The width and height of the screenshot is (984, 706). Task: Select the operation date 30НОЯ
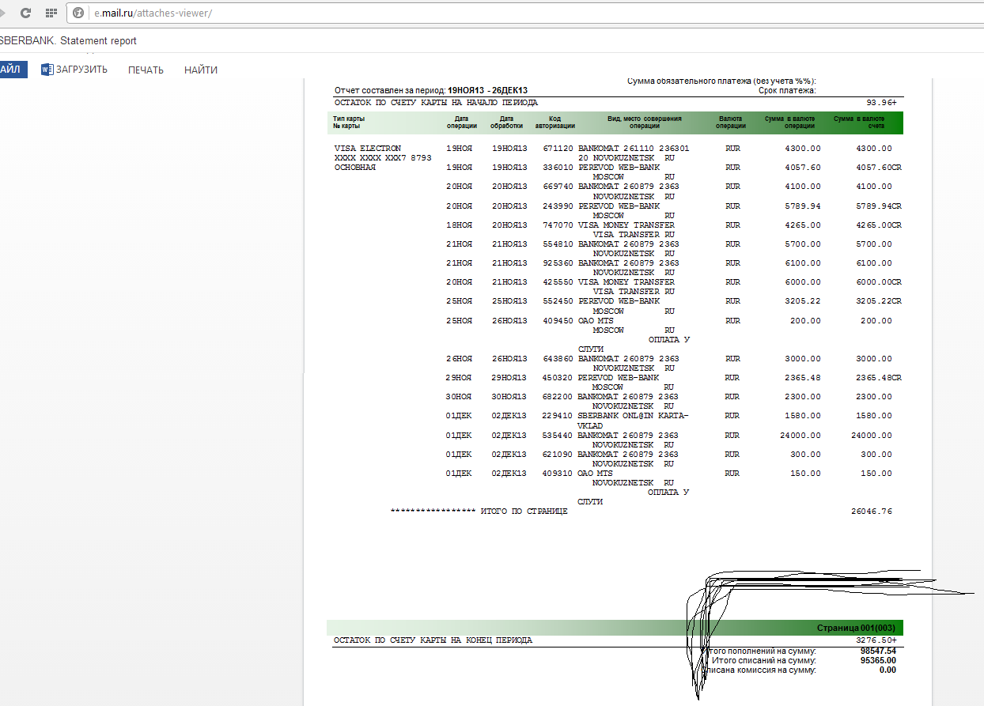pos(459,397)
